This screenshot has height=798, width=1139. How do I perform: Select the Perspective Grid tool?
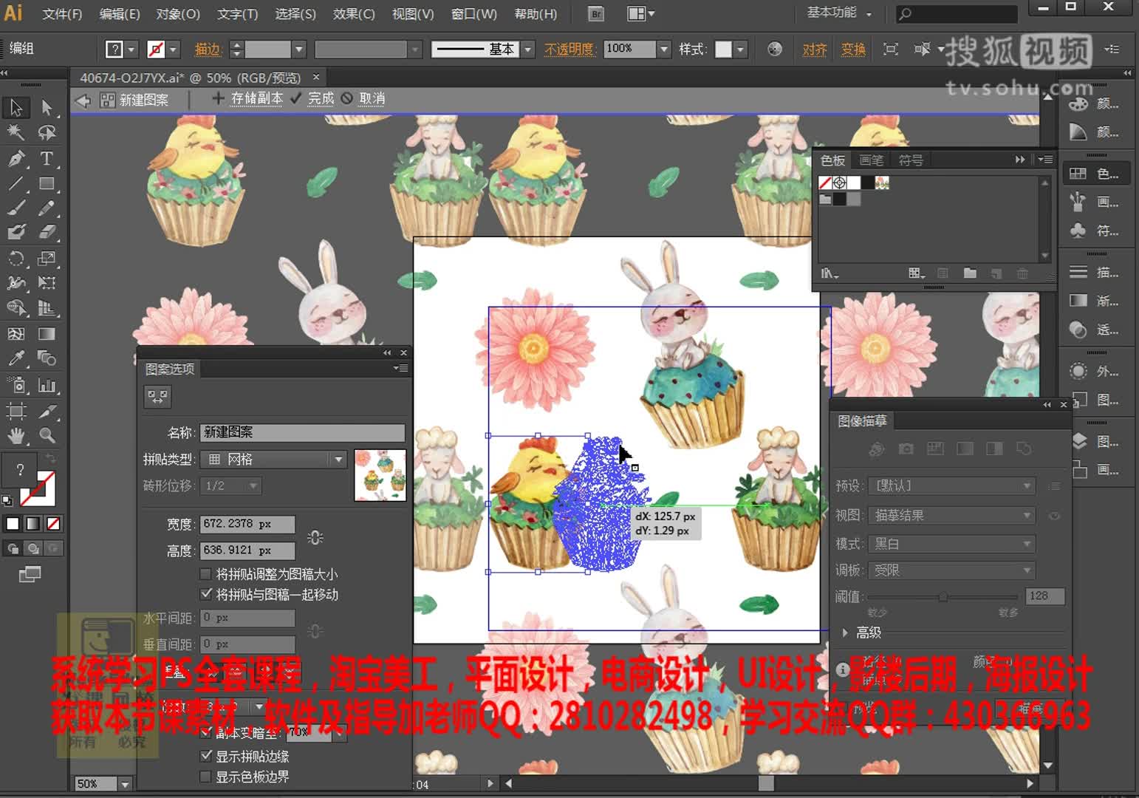pos(47,308)
